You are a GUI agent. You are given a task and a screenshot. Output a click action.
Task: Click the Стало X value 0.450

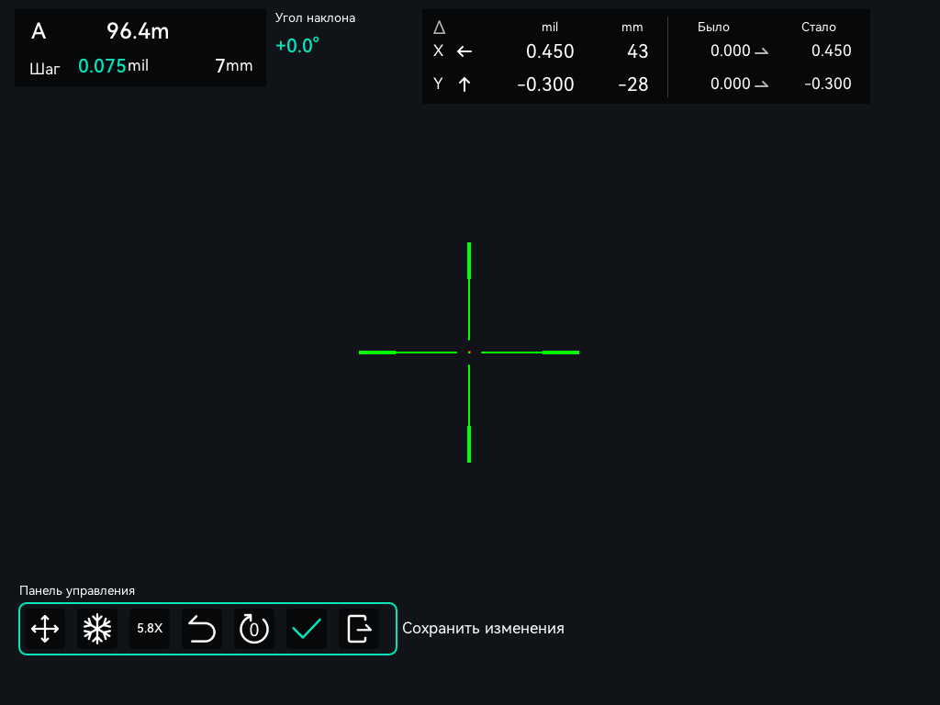point(832,51)
